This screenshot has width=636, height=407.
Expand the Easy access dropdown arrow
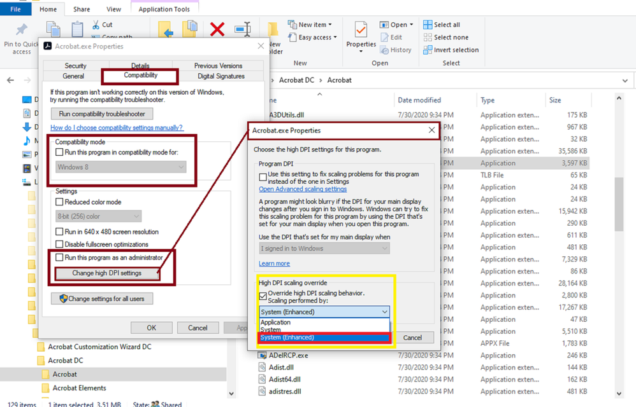pyautogui.click(x=335, y=38)
